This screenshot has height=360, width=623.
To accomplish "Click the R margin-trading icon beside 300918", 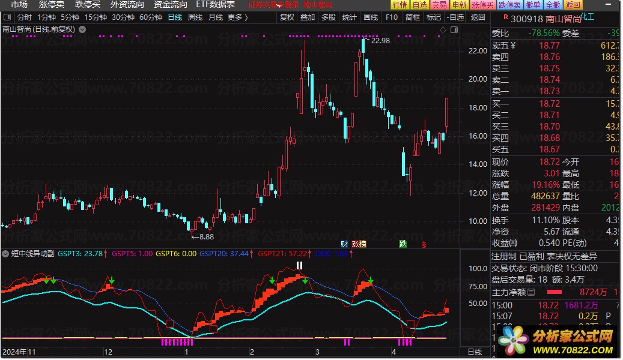I will click(505, 17).
